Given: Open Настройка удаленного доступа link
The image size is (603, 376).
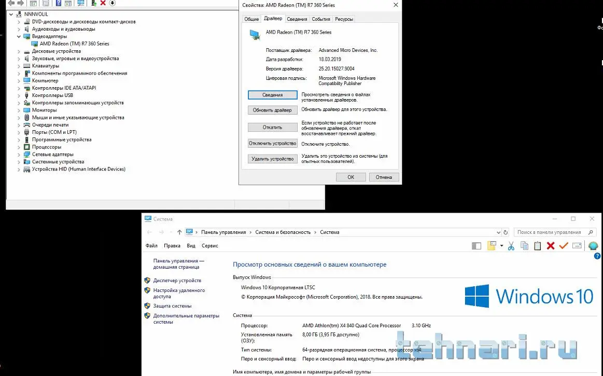Looking at the screenshot, I should (179, 293).
